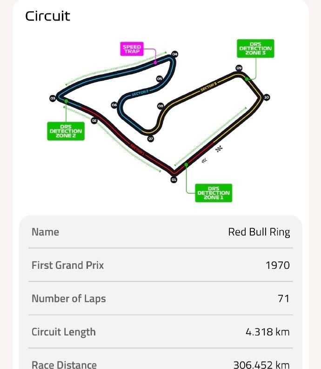
Task: Click turn 10 corner marker
Action: click(x=266, y=97)
